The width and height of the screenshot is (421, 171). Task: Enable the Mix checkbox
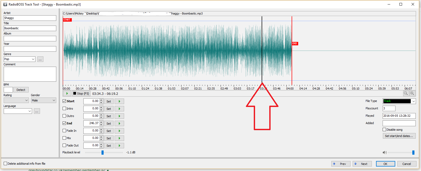[64, 138]
